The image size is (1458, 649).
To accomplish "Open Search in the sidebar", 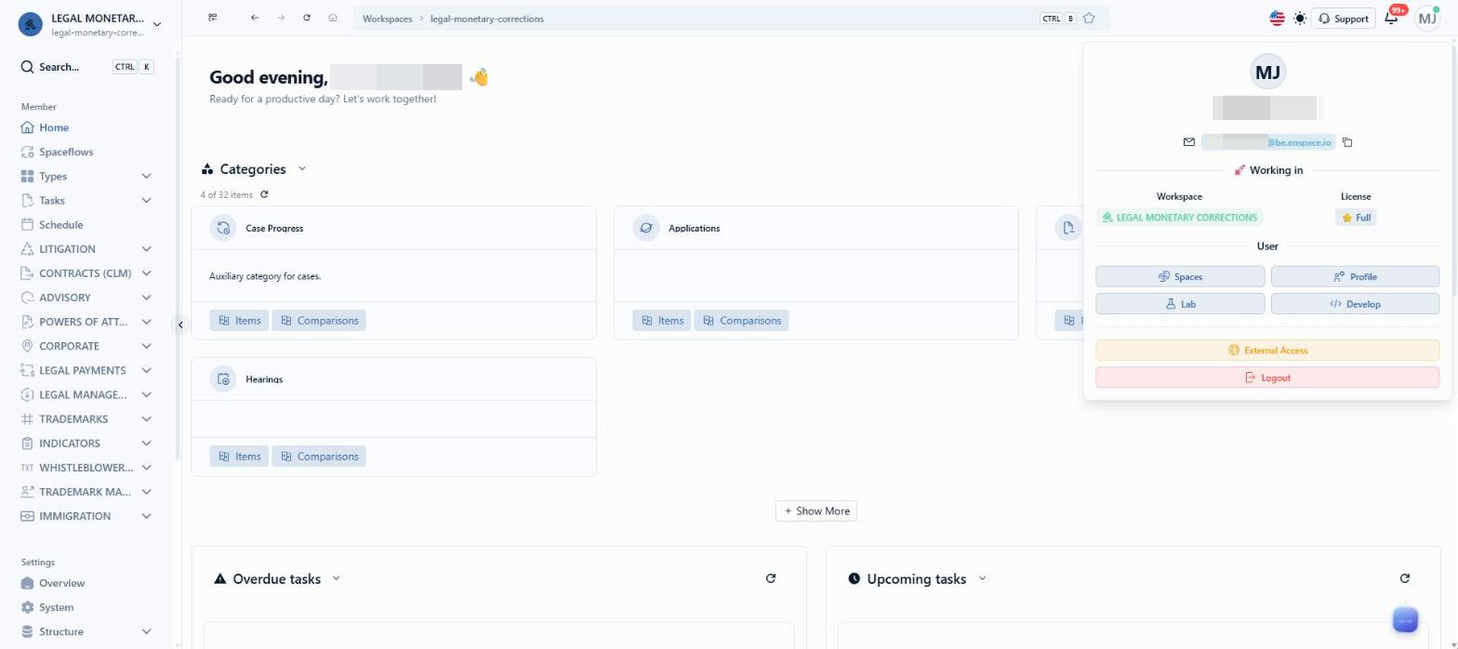I will pos(86,67).
